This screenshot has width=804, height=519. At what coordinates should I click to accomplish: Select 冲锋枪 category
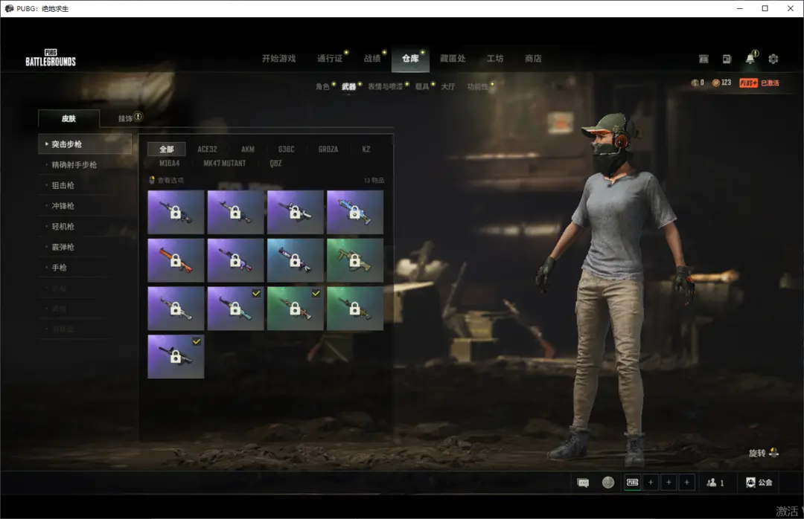click(63, 206)
